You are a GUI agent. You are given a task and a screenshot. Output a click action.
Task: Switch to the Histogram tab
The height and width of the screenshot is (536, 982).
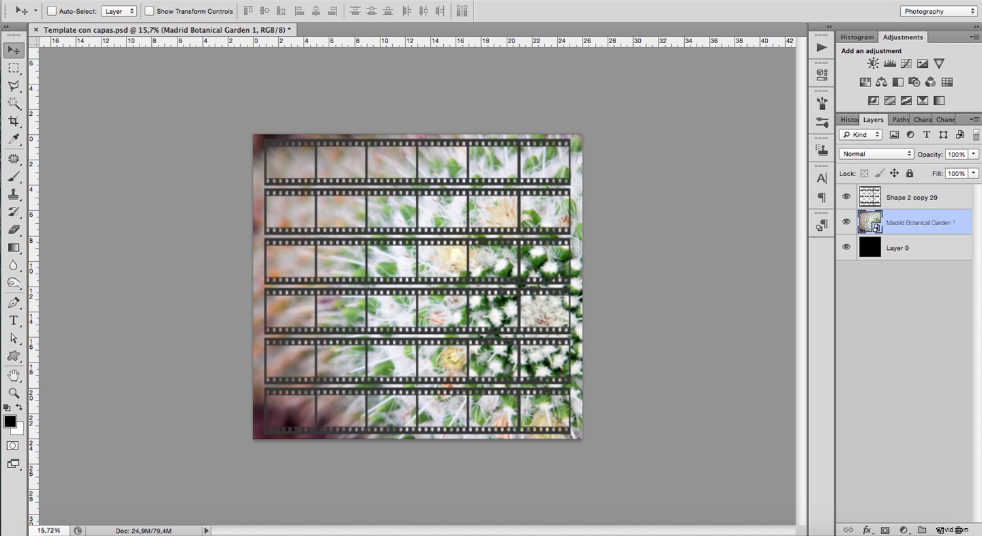857,37
